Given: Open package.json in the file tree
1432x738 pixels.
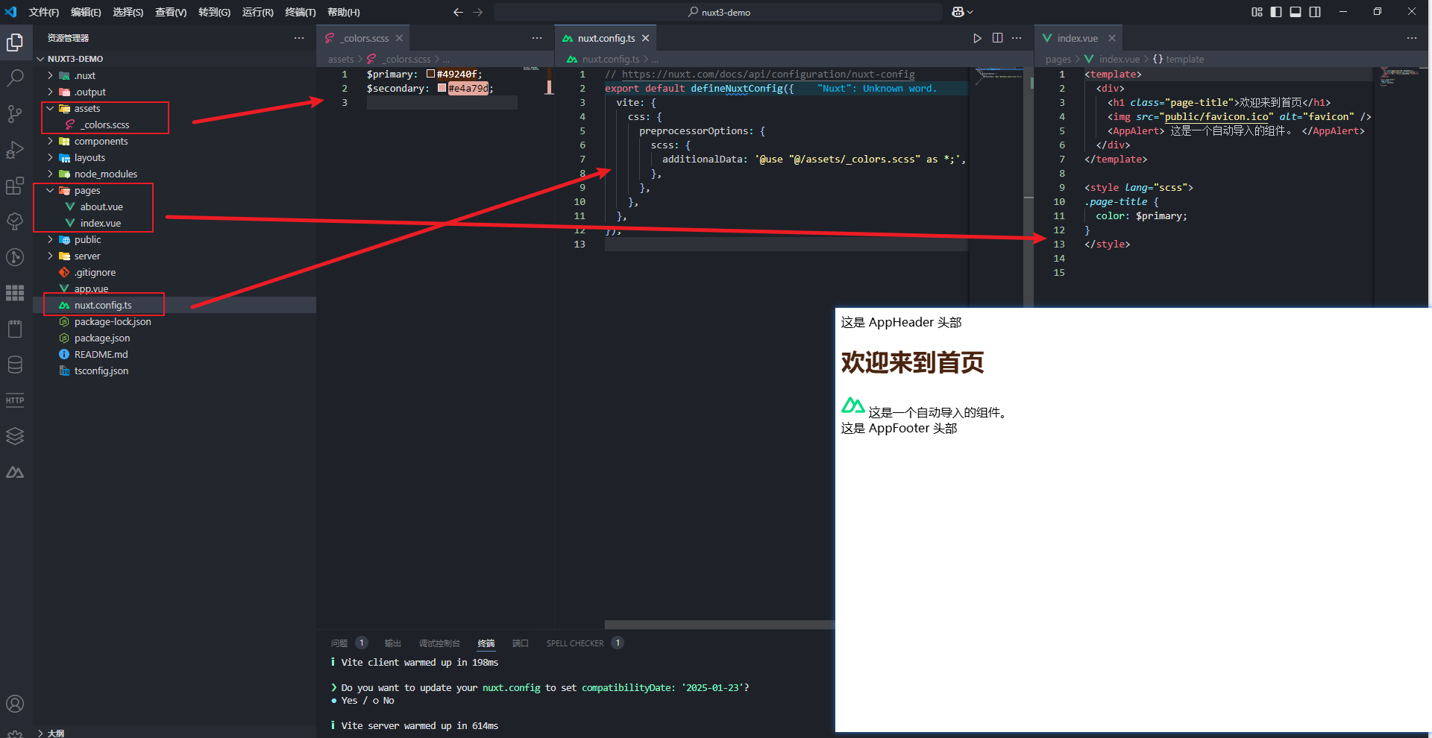Looking at the screenshot, I should pos(102,338).
